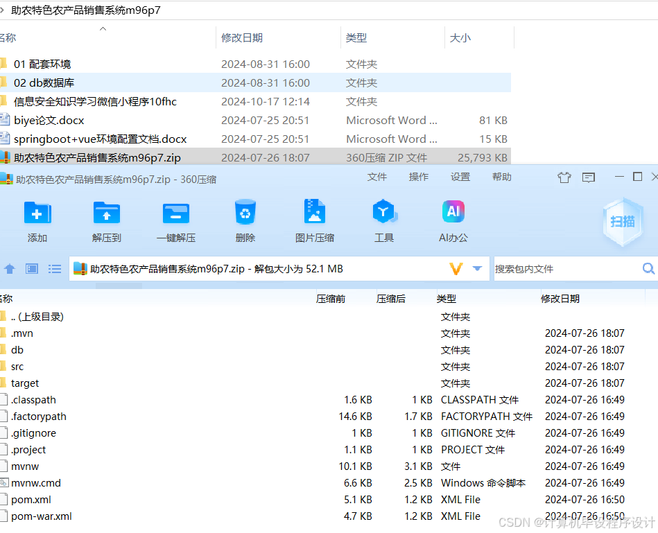The width and height of the screenshot is (658, 533).
Task: Open the 文件 (File) menu
Action: pyautogui.click(x=377, y=177)
